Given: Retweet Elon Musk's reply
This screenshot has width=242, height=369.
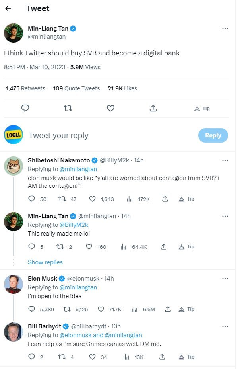Looking at the screenshot, I should point(68,309).
